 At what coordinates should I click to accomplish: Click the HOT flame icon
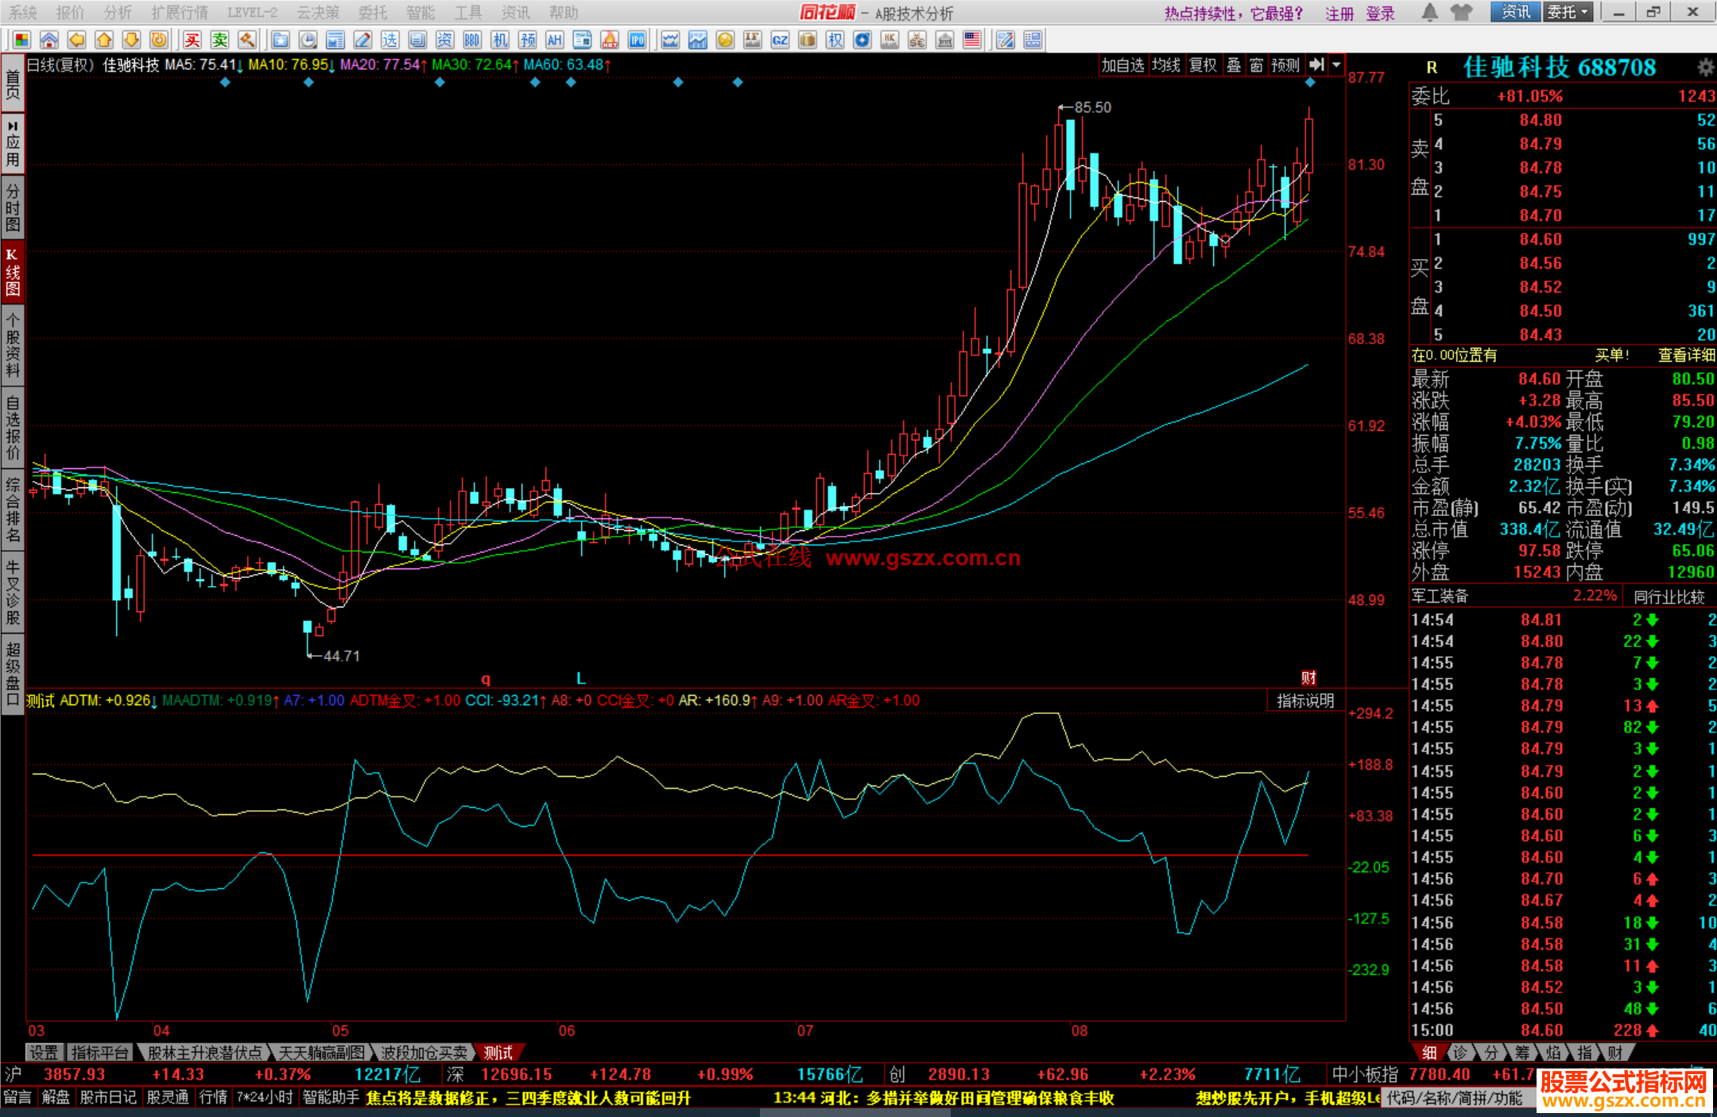coord(610,40)
